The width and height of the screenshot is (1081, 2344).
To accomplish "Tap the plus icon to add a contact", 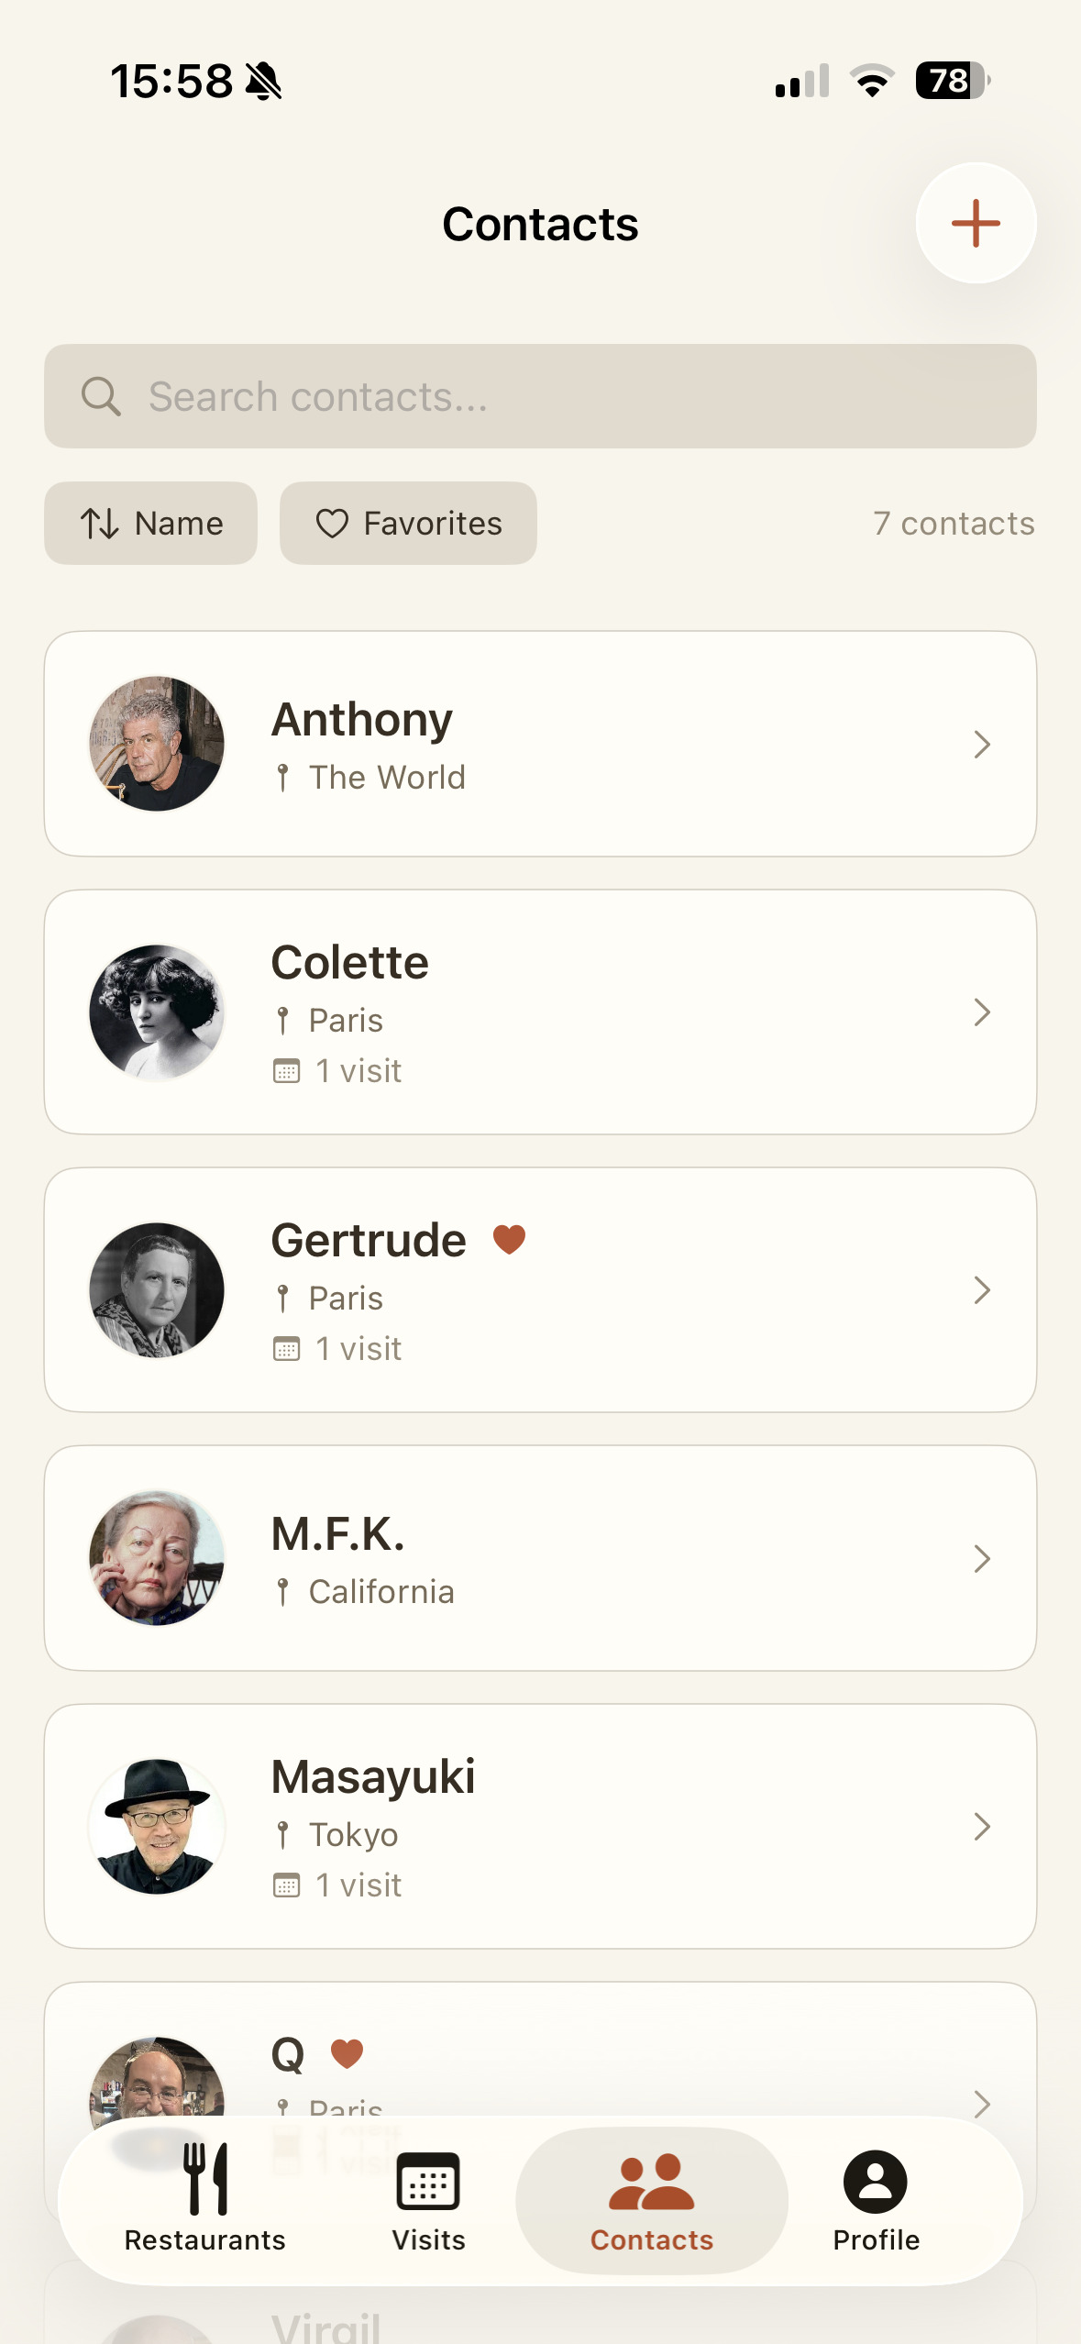I will tap(976, 222).
